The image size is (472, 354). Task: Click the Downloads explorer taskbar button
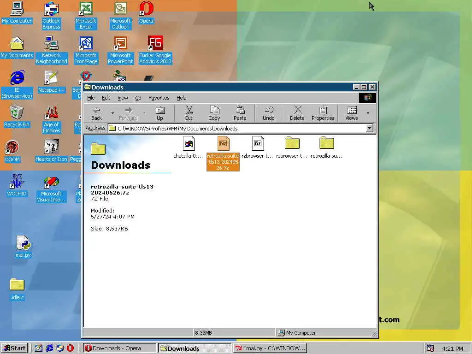[195, 348]
